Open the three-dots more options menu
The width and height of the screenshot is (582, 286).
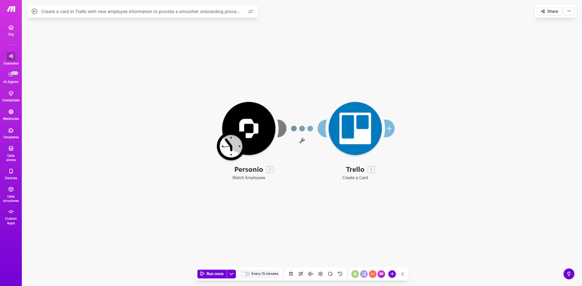(569, 11)
